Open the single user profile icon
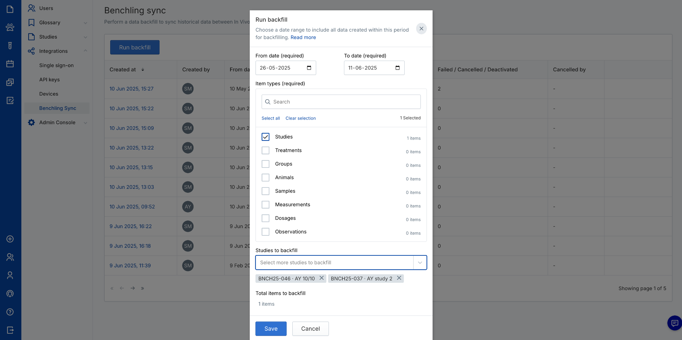Viewport: 682px width, 340px height. [x=10, y=275]
